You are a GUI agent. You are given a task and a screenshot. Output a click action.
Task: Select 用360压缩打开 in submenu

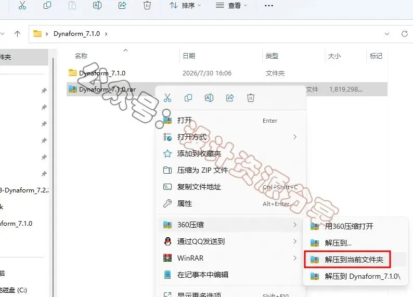tap(355, 226)
